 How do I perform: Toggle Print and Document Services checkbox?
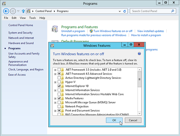point(59,111)
